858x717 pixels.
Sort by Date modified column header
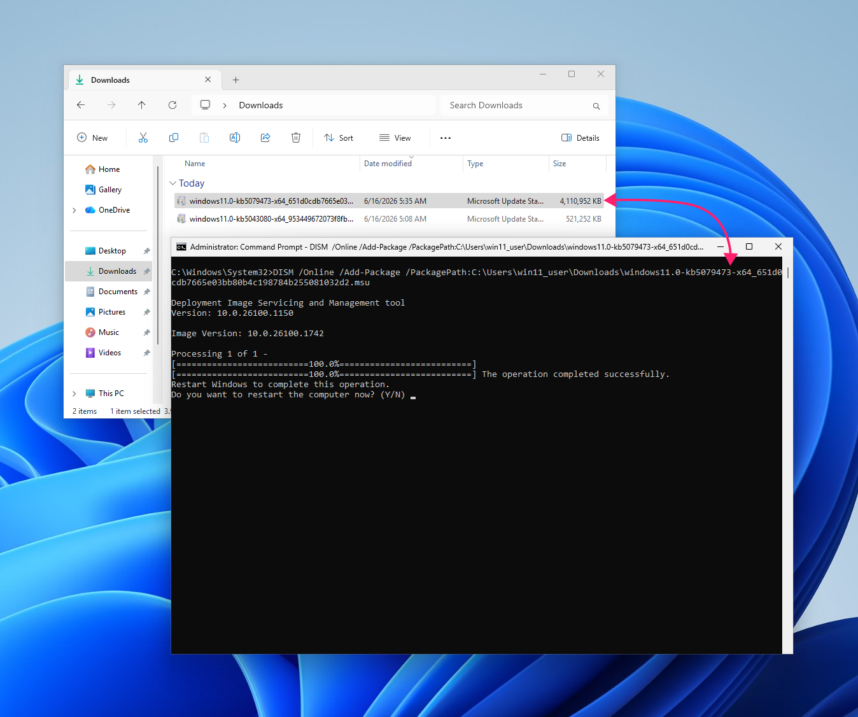388,164
